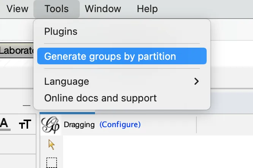Open the Tools menu in the menu bar
253x168 pixels.
(x=57, y=9)
